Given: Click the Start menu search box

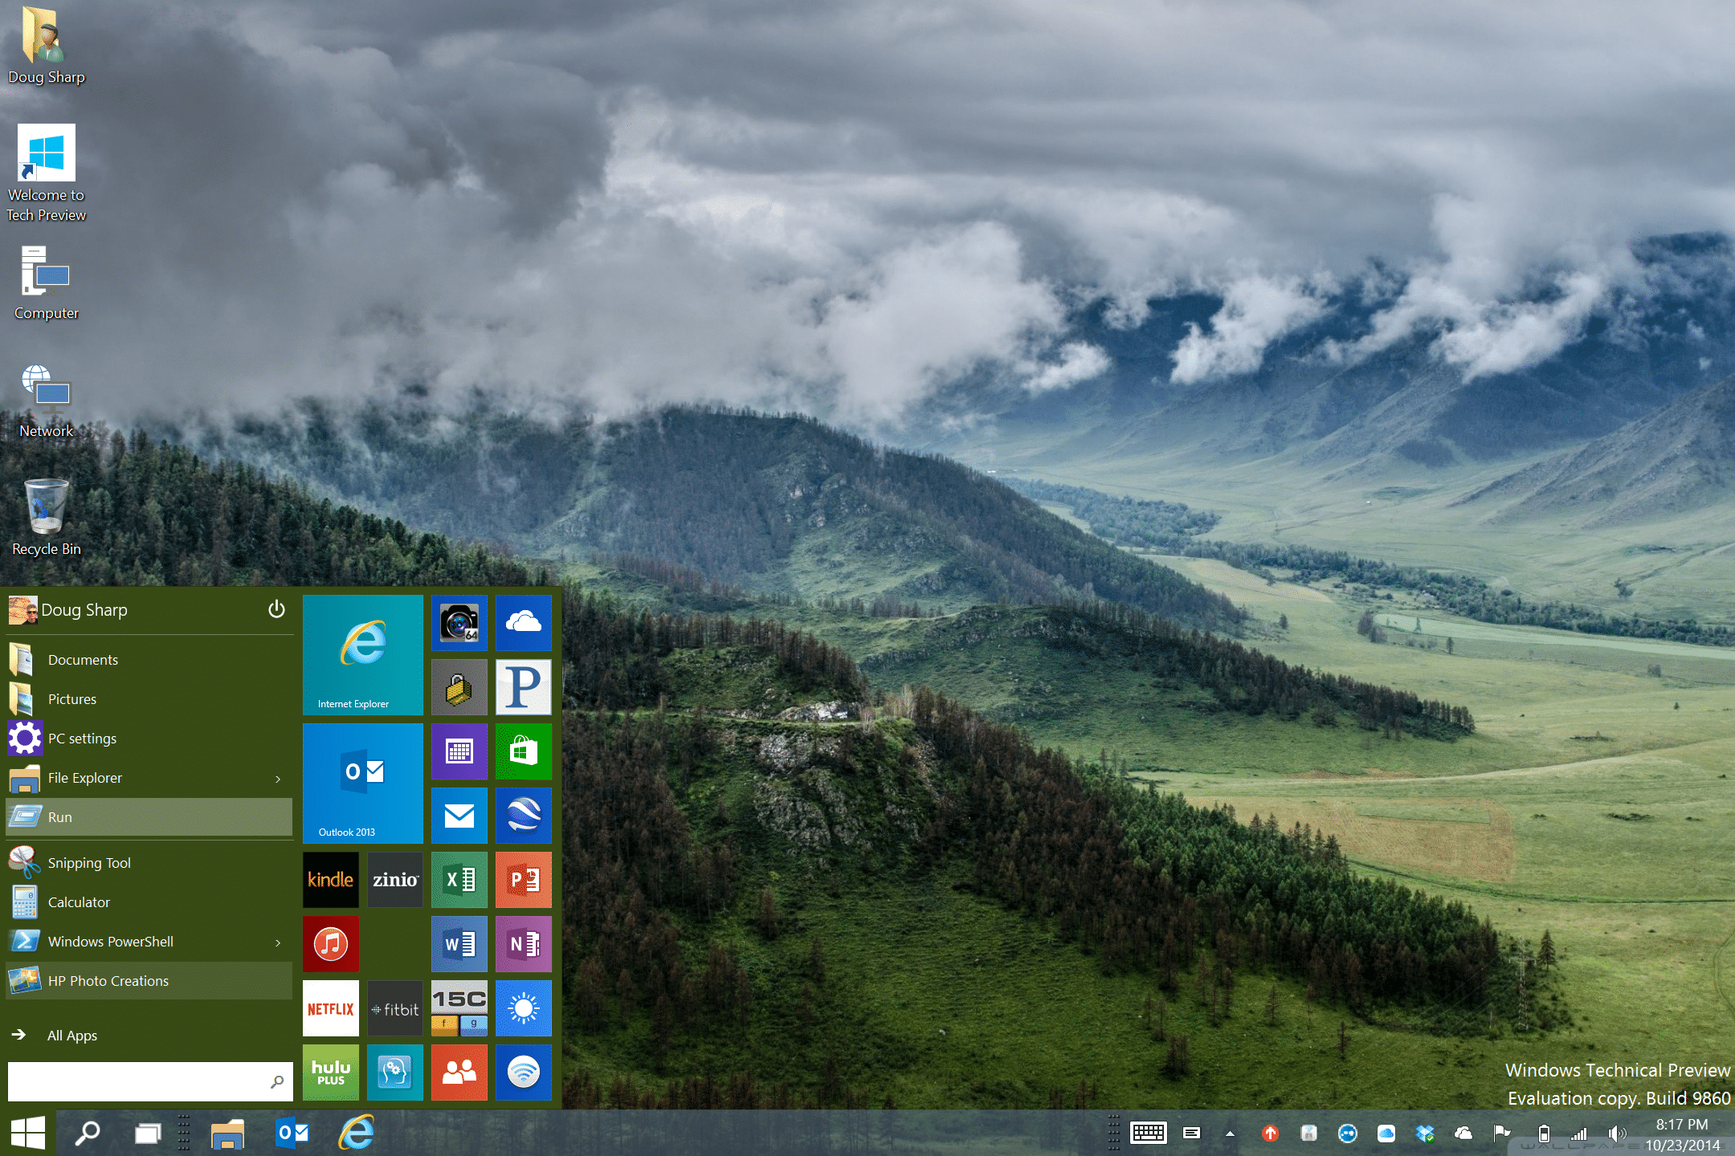Looking at the screenshot, I should 150,1081.
